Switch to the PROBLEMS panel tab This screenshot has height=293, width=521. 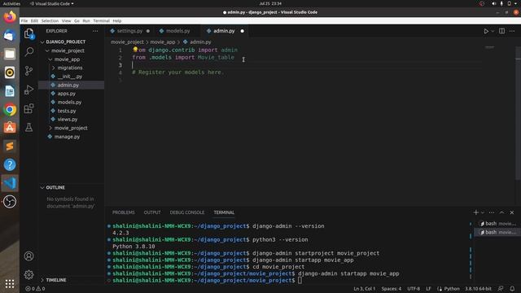123,212
